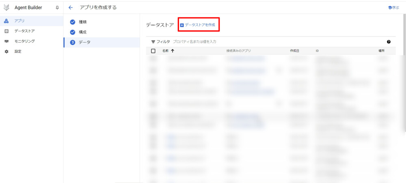Open データストア in the left sidebar

pyautogui.click(x=32, y=31)
